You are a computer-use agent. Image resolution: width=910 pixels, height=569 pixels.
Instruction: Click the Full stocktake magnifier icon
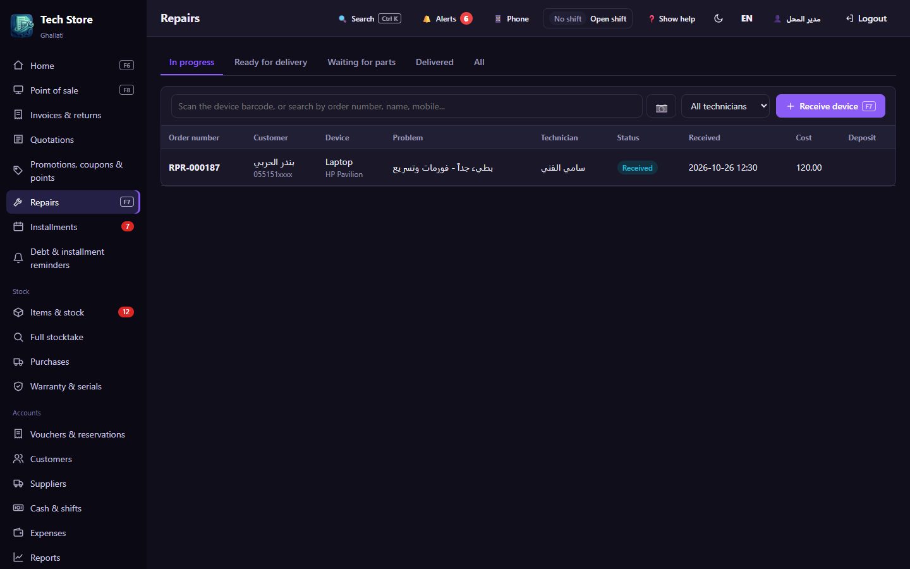[18, 337]
